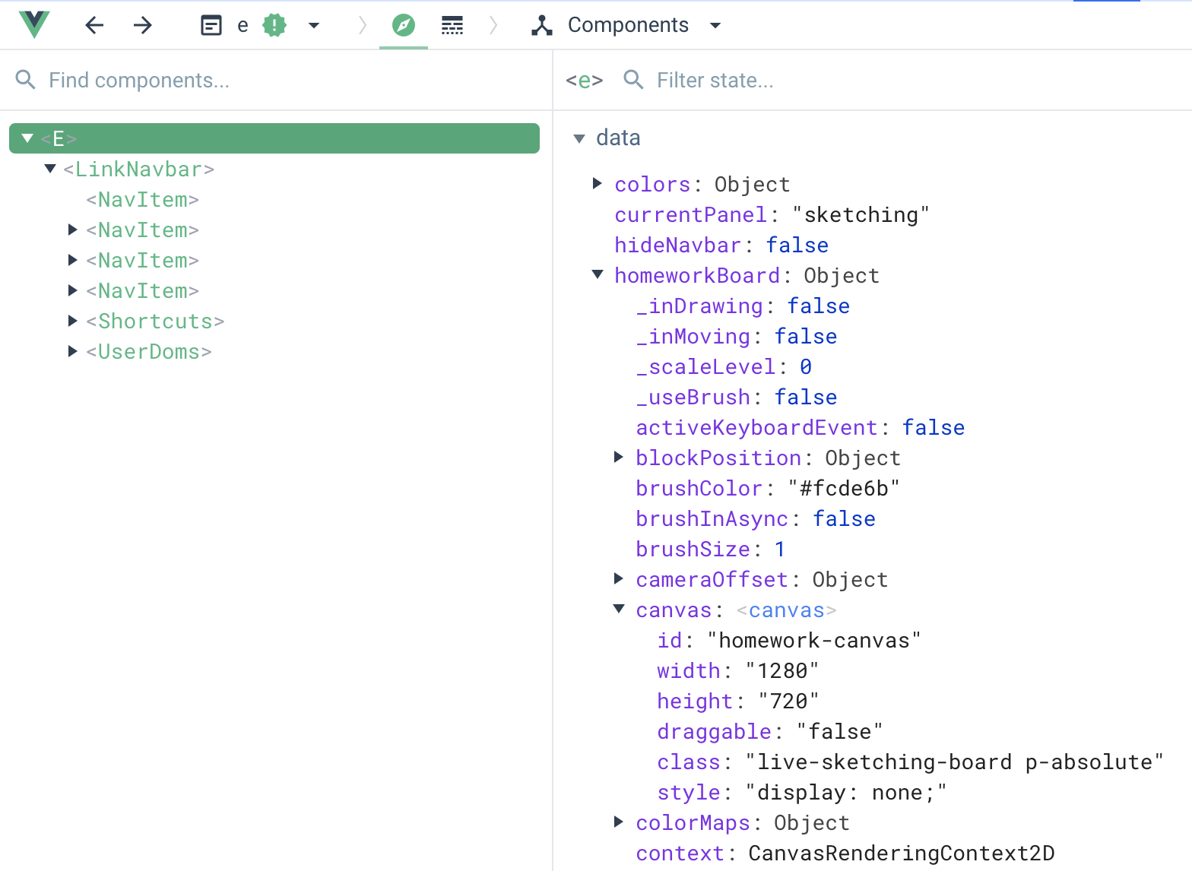Click the id "homework-canvas" value
Screen dimensions: 1192x871
click(x=814, y=640)
